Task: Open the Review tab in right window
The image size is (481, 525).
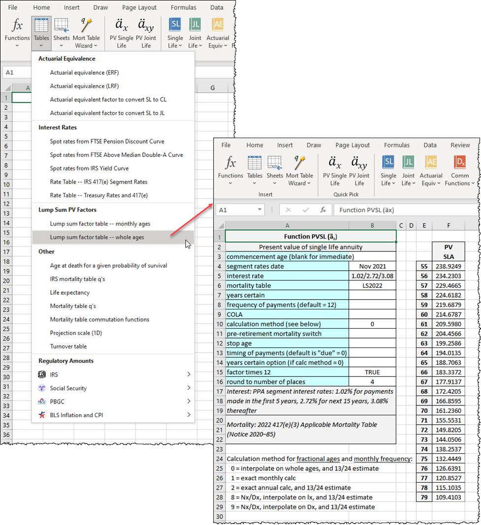Action: [x=460, y=145]
